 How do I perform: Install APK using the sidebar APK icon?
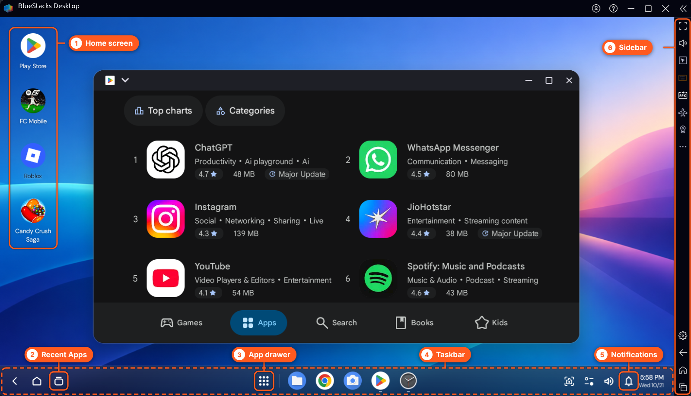[683, 95]
